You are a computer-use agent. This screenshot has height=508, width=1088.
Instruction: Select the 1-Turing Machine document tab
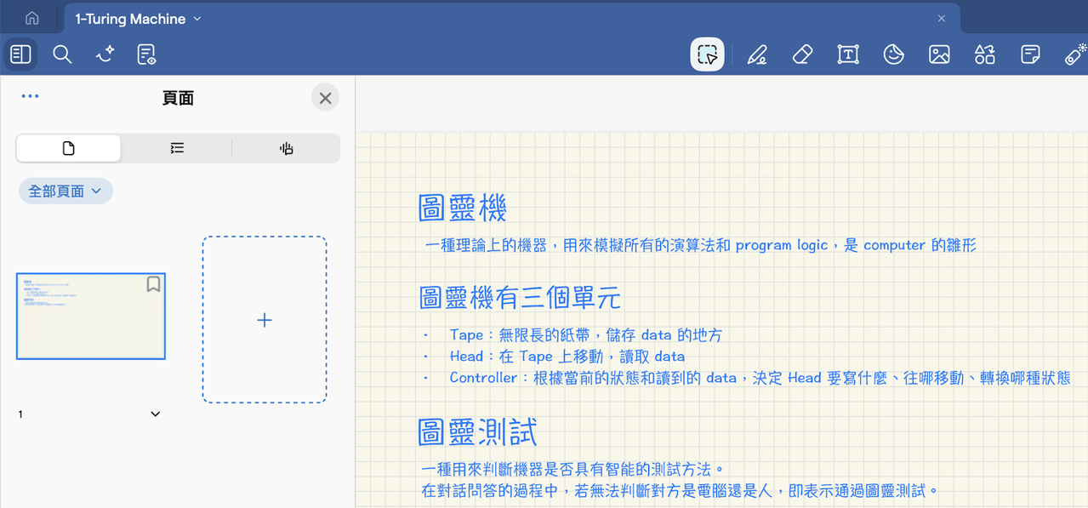pyautogui.click(x=511, y=18)
